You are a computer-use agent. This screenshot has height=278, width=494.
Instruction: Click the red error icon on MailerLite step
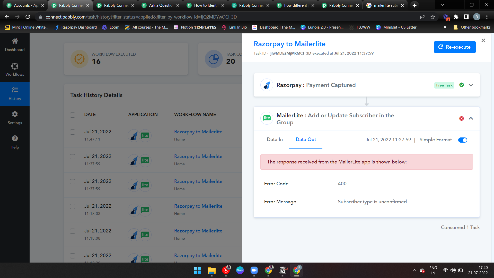(x=462, y=118)
